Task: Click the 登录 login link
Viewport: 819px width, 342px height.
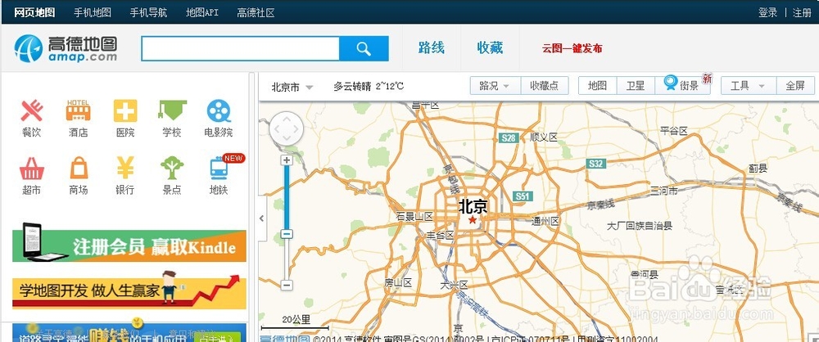Action: click(x=768, y=12)
